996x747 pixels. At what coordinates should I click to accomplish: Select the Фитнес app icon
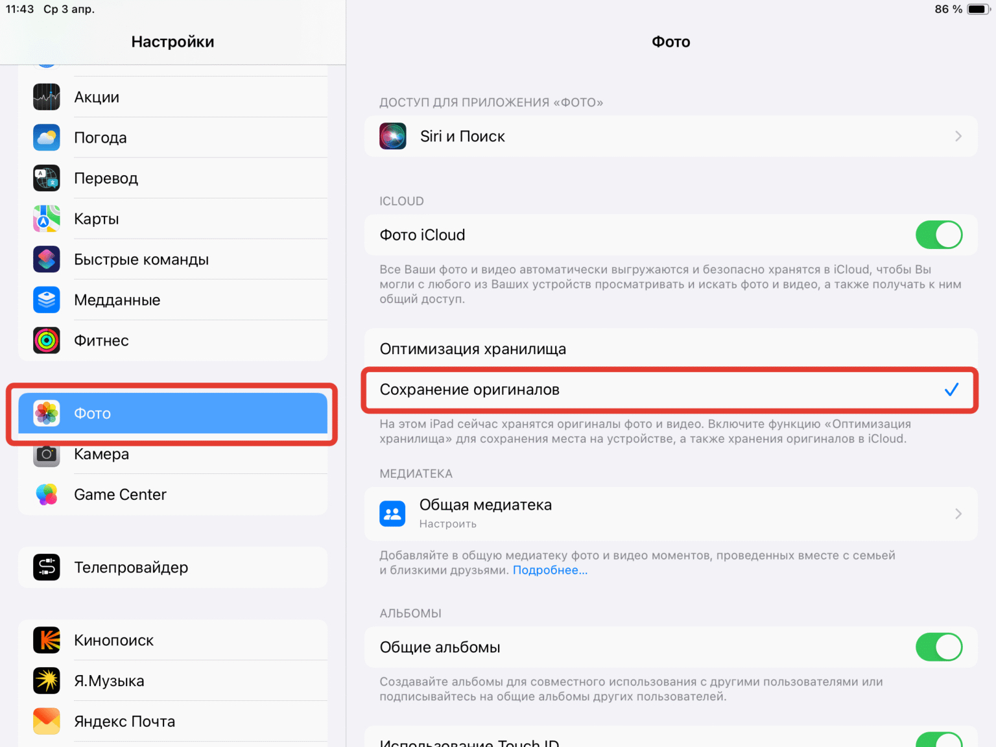tap(46, 340)
